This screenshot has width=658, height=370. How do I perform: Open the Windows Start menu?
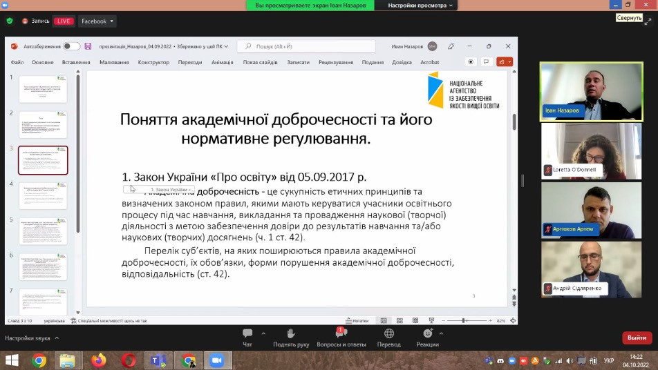(x=12, y=360)
